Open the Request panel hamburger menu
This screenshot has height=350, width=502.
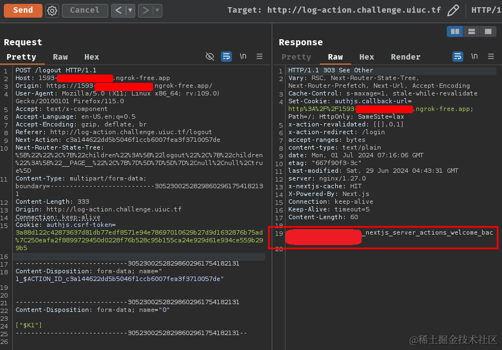click(x=260, y=56)
